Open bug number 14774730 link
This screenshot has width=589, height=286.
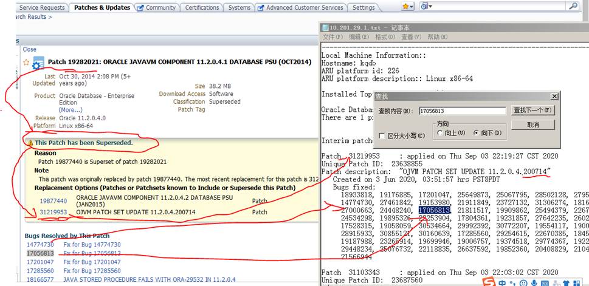coord(40,244)
